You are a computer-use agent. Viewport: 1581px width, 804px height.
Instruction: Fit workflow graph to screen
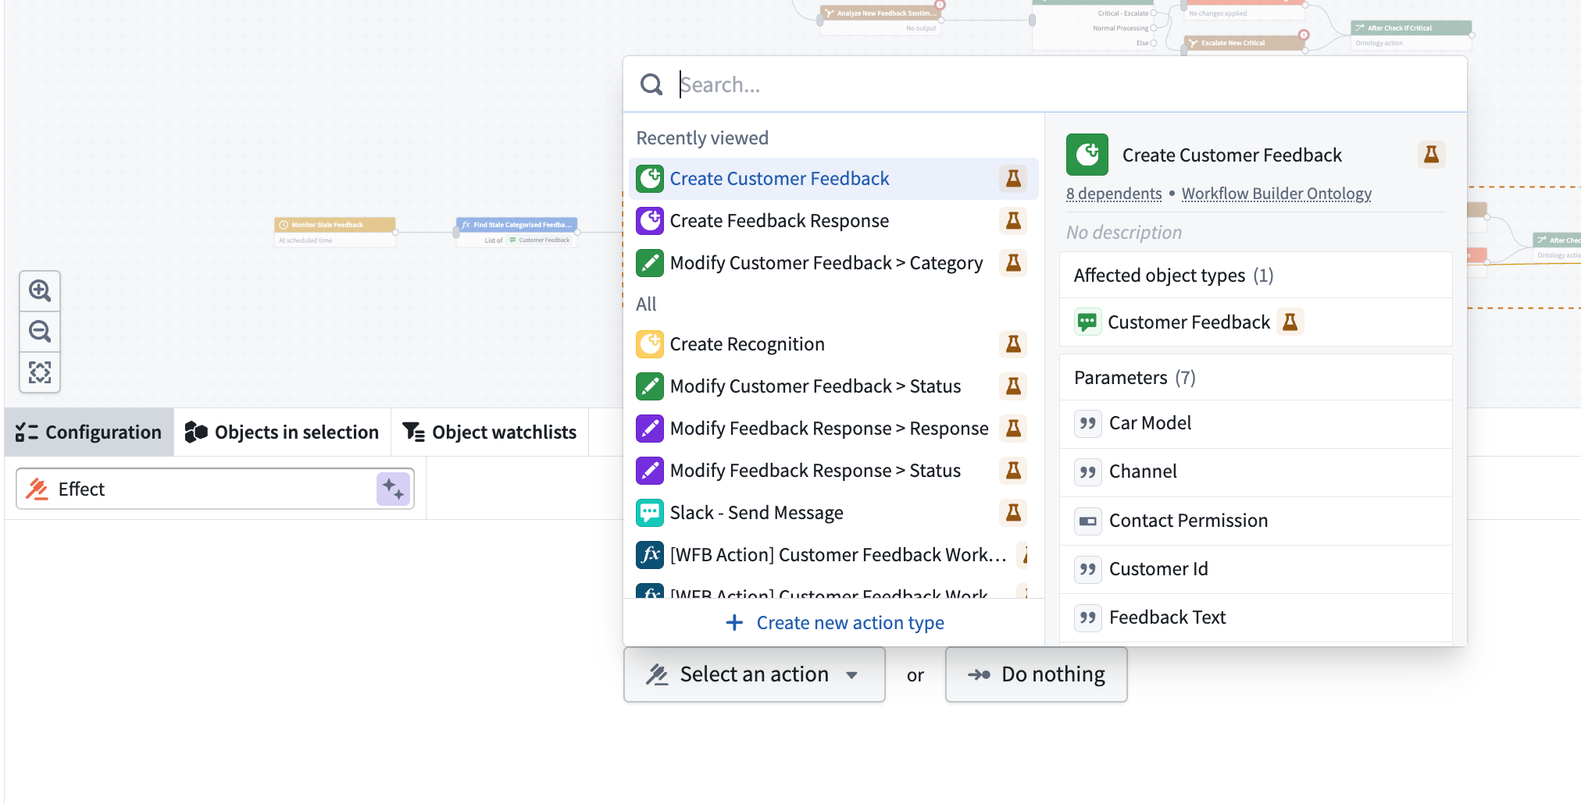click(40, 372)
